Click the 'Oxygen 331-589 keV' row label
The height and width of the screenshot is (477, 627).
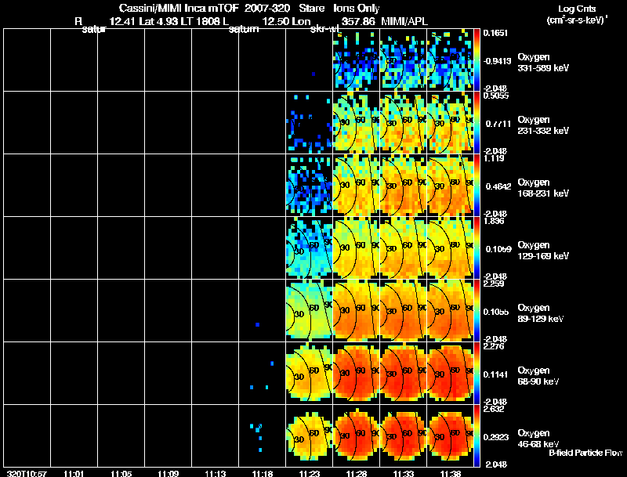(543, 63)
